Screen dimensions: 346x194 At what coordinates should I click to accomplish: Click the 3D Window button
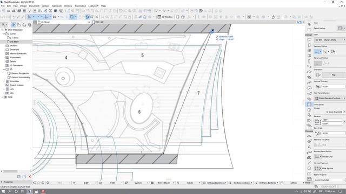click(x=165, y=17)
